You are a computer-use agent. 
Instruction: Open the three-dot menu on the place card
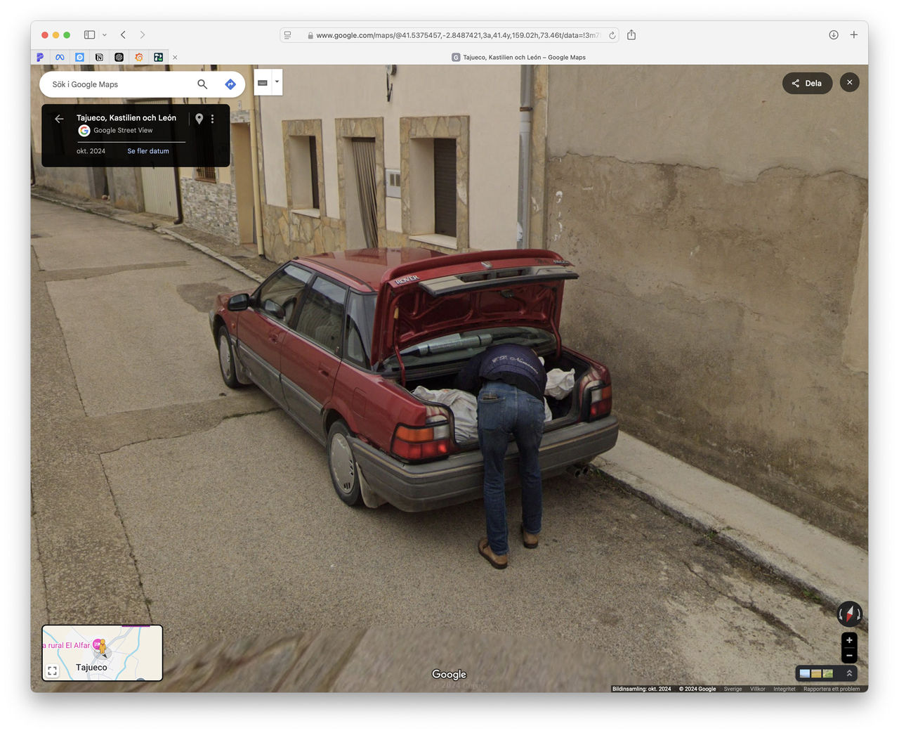pos(212,118)
